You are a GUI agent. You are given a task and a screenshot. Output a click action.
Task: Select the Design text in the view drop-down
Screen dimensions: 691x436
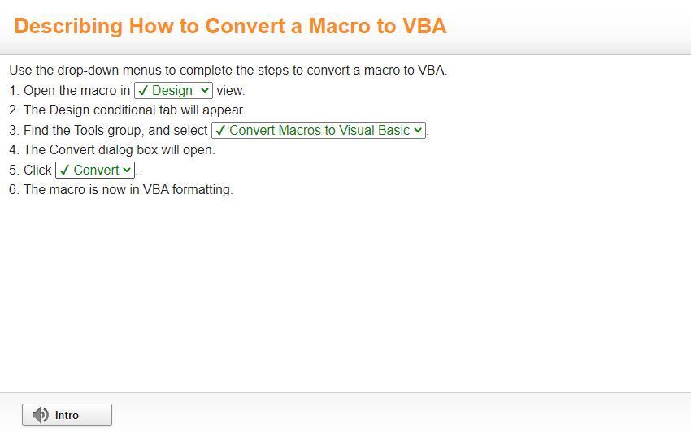pyautogui.click(x=172, y=91)
